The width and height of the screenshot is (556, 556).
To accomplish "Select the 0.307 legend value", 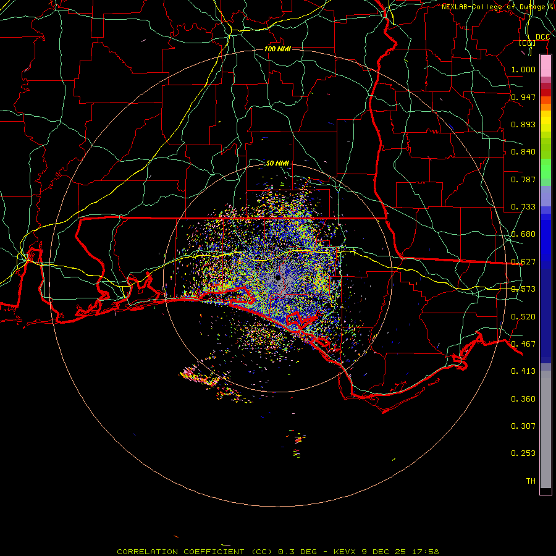I will click(x=523, y=426).
